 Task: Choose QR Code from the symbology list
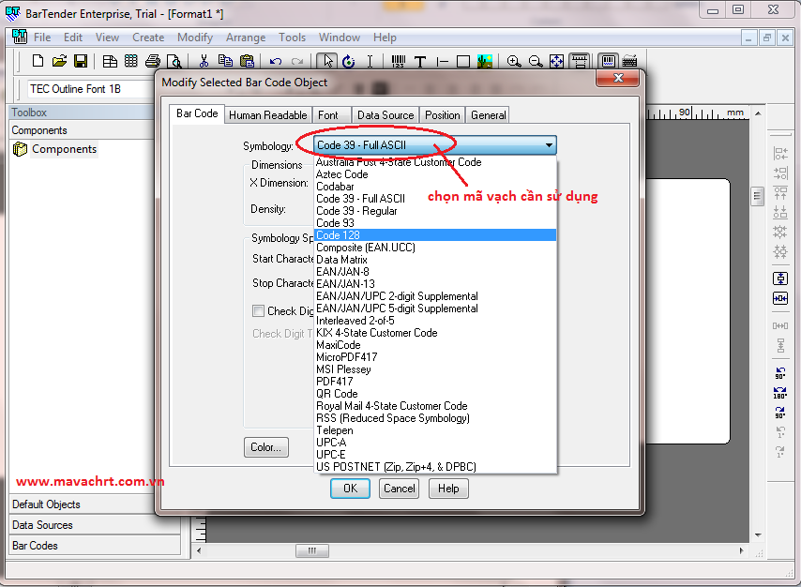435,394
